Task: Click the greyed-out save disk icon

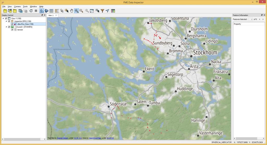Action: click(26, 11)
